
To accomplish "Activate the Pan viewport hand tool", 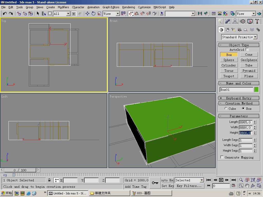I will pyautogui.click(x=247, y=185).
